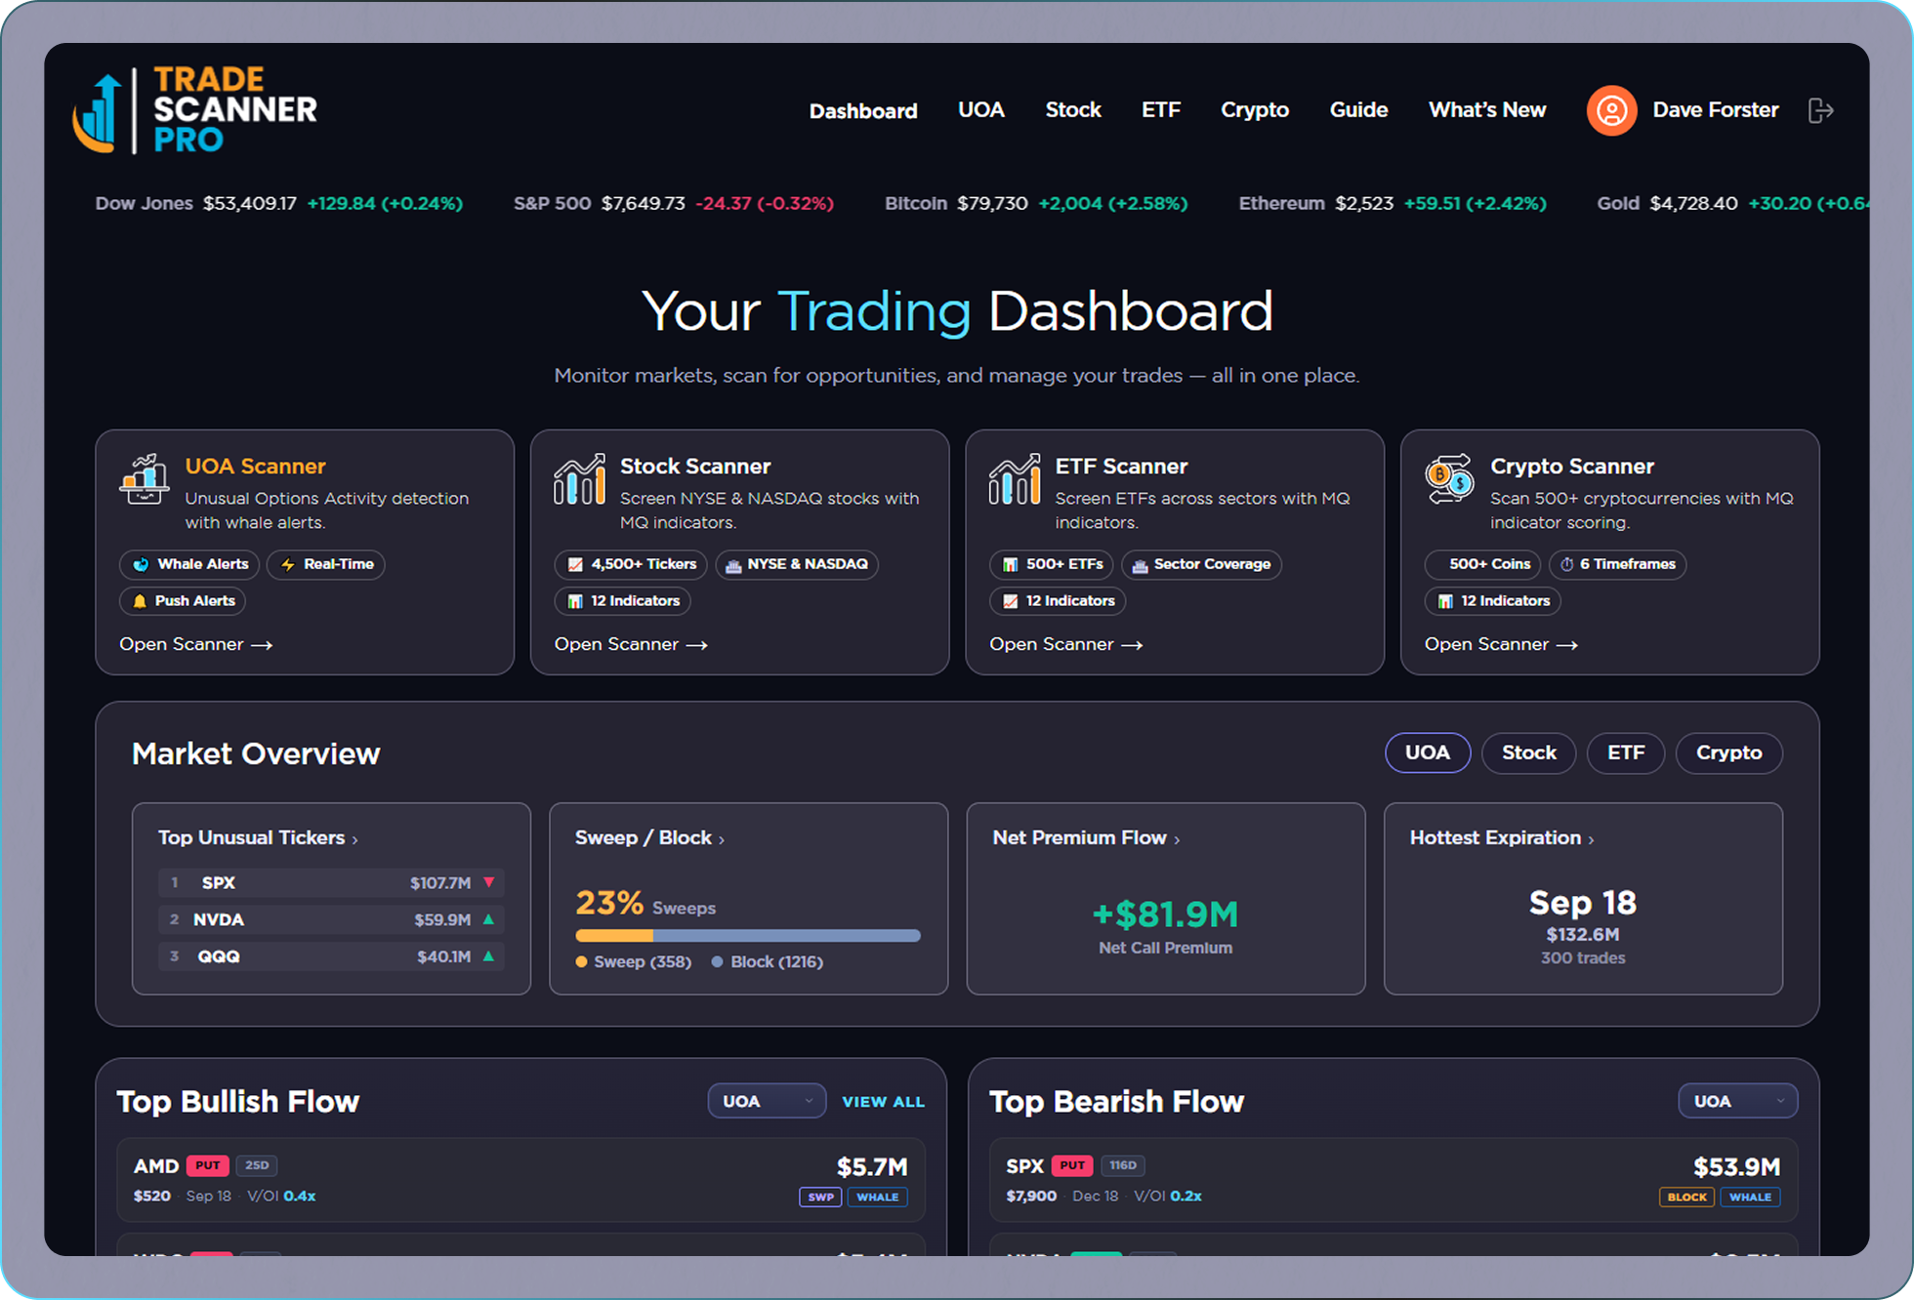
Task: Expand the Sweep / Block panel
Action: (649, 838)
